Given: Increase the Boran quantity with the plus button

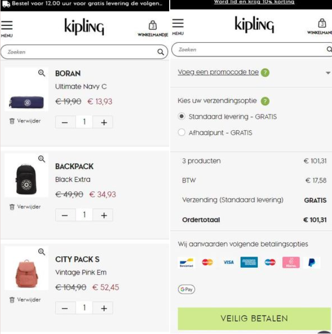Looking at the screenshot, I should point(104,122).
